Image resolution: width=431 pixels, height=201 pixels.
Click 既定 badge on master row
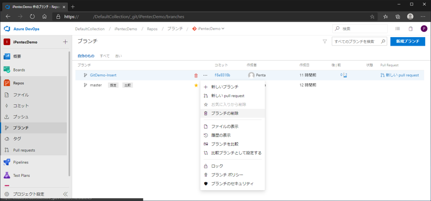tap(113, 85)
